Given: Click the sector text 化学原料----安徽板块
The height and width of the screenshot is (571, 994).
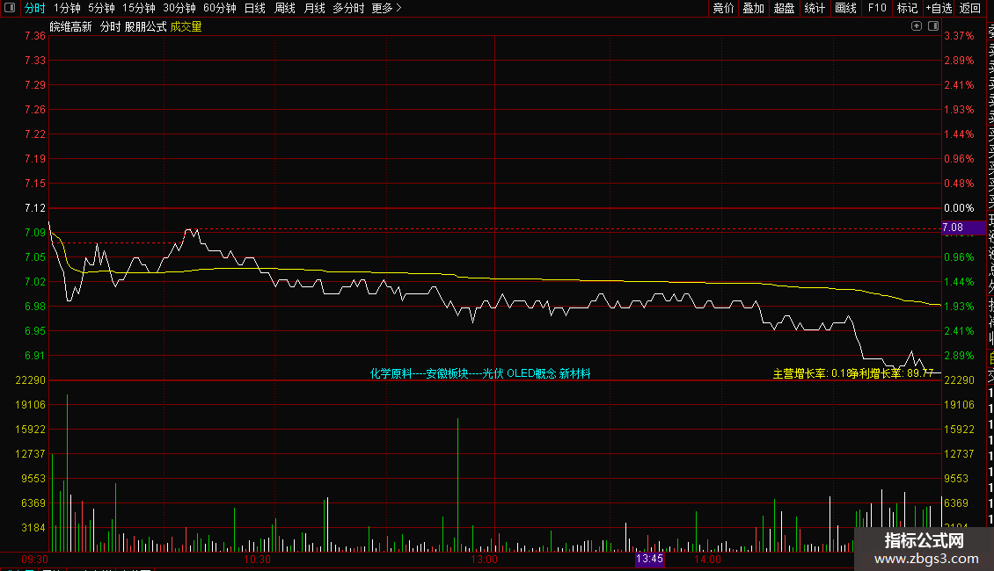Looking at the screenshot, I should 419,373.
